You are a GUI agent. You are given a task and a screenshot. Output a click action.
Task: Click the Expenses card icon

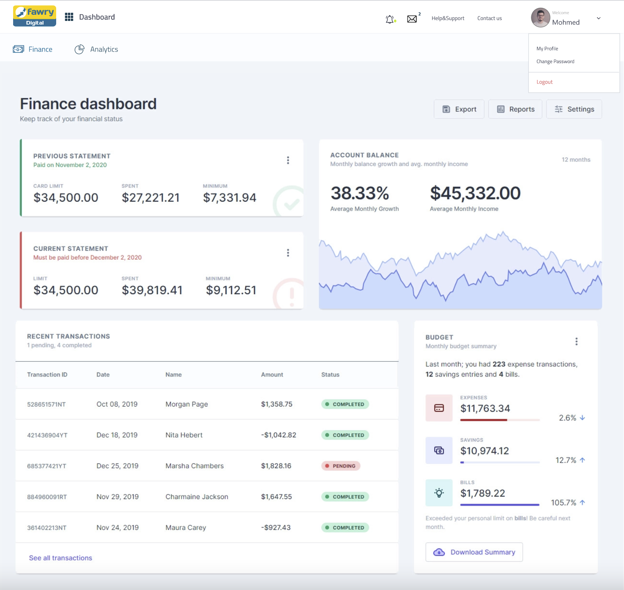click(x=439, y=408)
